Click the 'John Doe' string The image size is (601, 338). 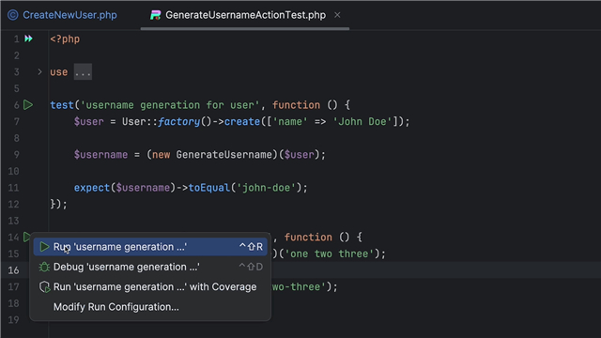[x=362, y=122]
